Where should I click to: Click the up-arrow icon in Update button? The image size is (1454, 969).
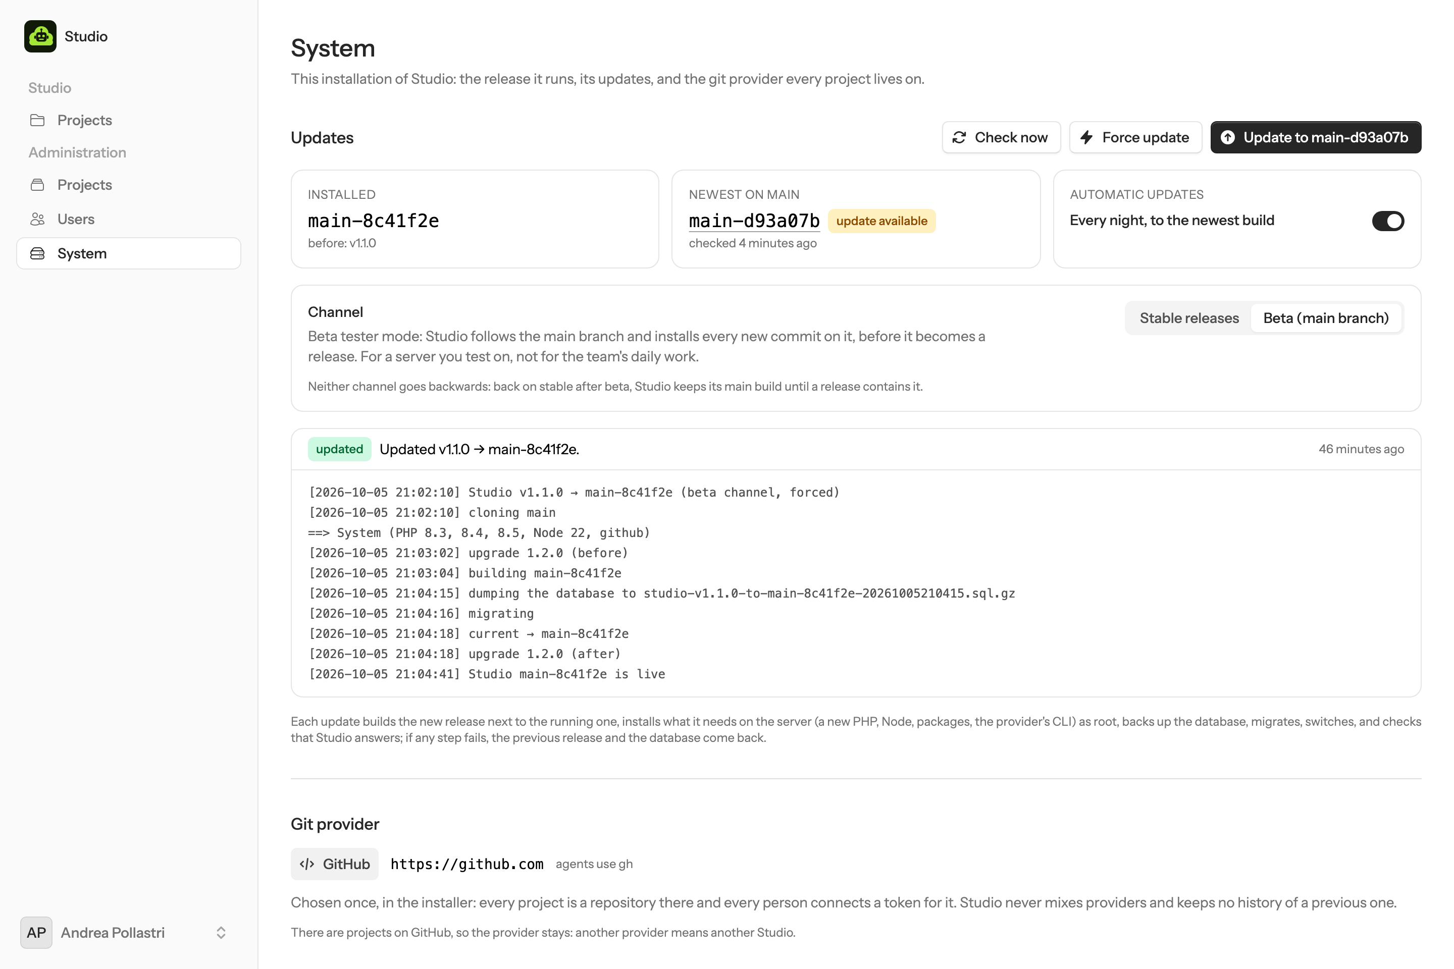click(1228, 137)
